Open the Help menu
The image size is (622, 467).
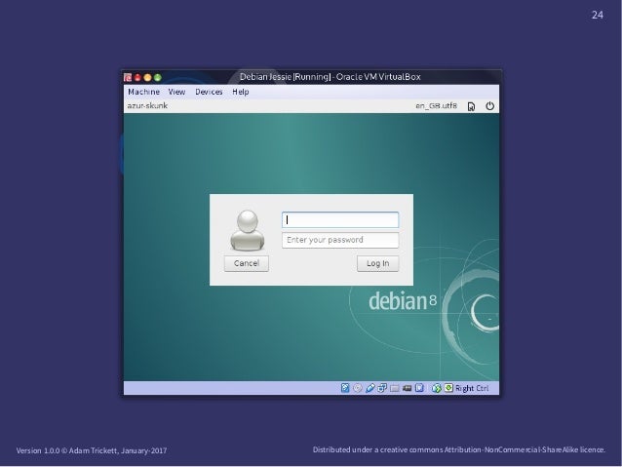(x=241, y=92)
